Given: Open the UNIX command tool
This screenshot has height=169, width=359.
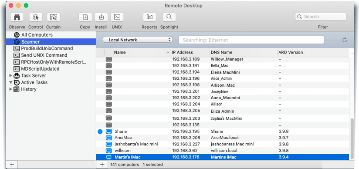Looking at the screenshot, I should point(117,17).
